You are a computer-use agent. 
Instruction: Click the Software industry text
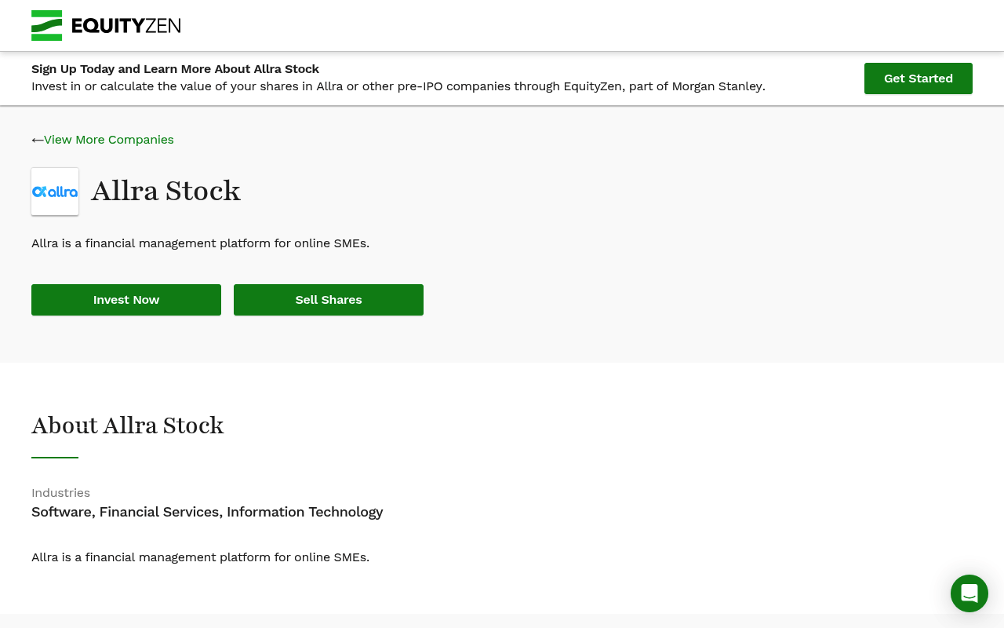tap(61, 512)
